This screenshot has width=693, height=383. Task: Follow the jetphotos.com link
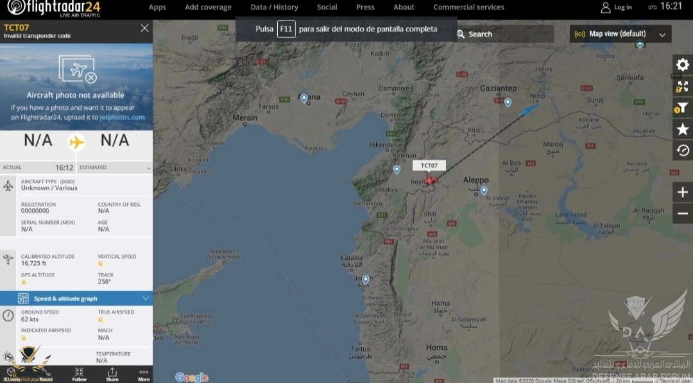tap(122, 117)
